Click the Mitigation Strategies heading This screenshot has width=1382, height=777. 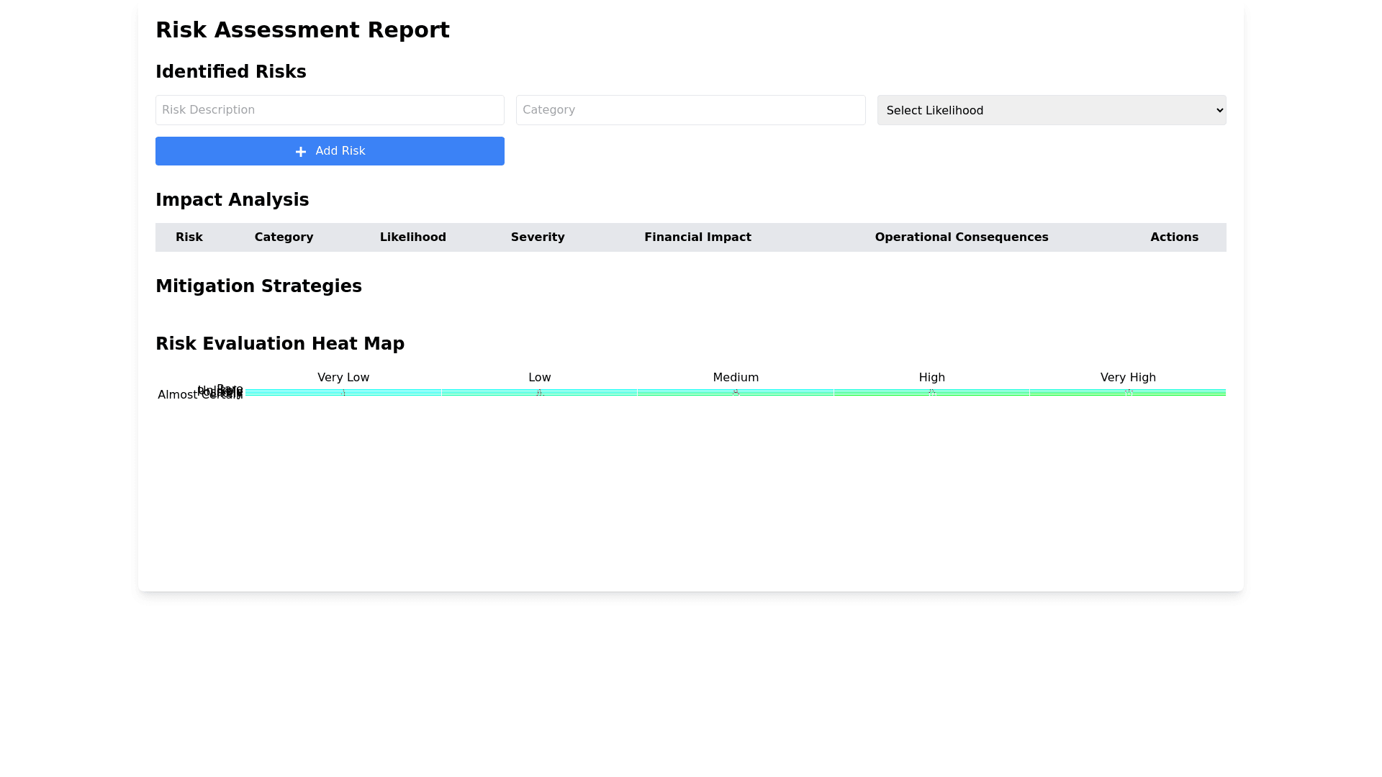pyautogui.click(x=258, y=286)
